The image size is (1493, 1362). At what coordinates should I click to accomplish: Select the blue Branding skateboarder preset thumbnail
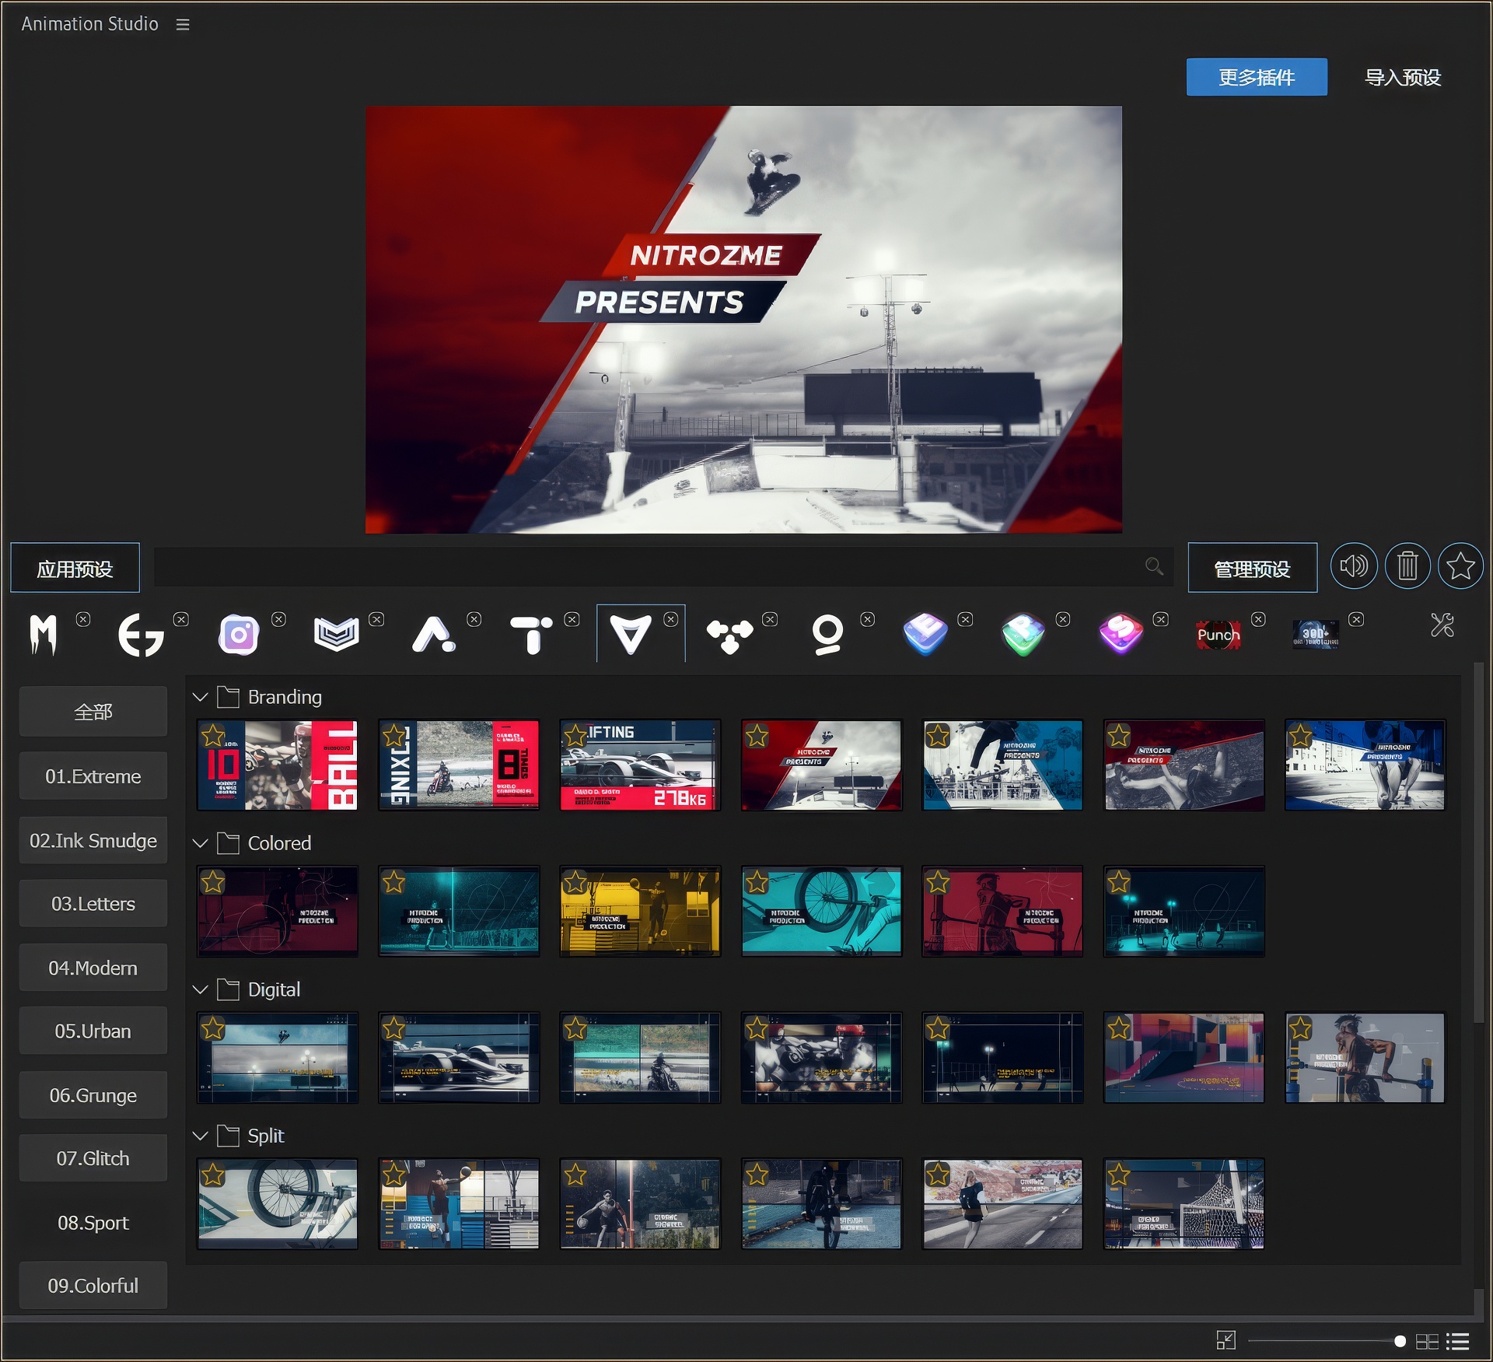[1002, 765]
